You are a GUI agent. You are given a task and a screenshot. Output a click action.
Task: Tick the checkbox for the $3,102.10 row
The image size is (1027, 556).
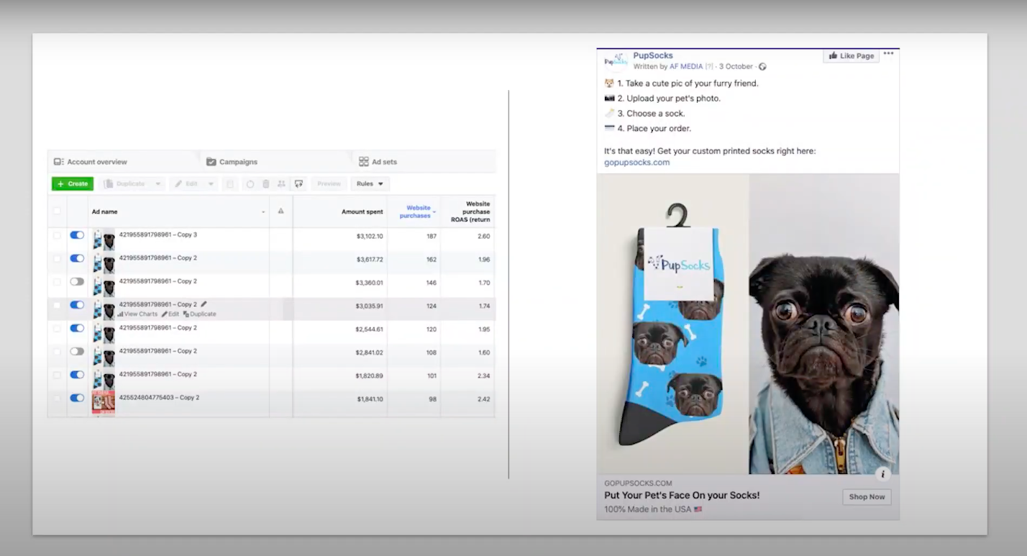pos(57,235)
